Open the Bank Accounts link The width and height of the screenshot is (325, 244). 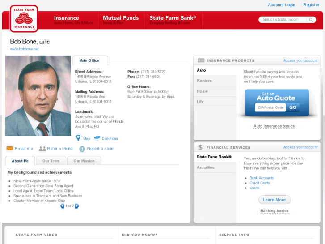[x=262, y=178]
